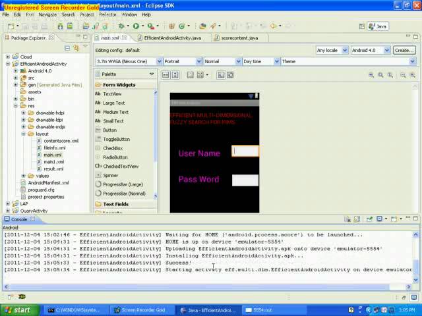This screenshot has height=316, width=422.
Task: Collapse the res folder node
Action: click(x=16, y=106)
